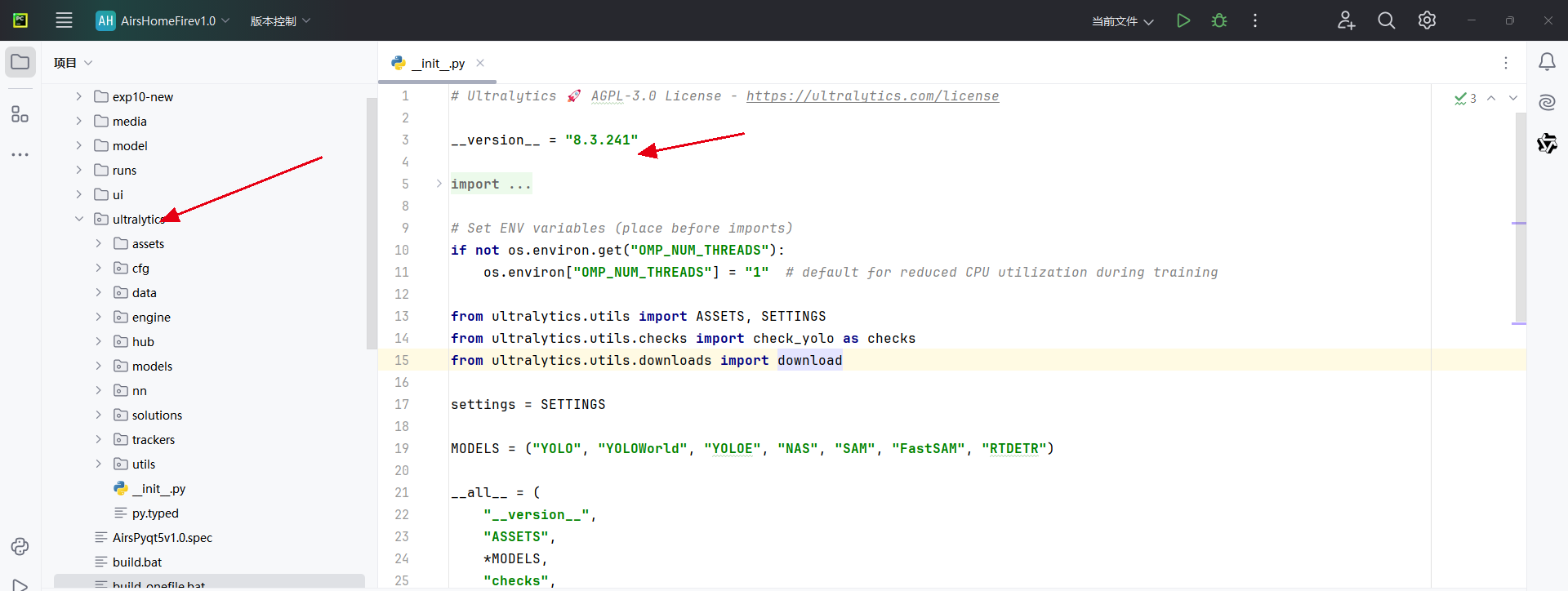Click check_yolo on line 14
Viewport: 1568px width, 591px height.
[794, 338]
